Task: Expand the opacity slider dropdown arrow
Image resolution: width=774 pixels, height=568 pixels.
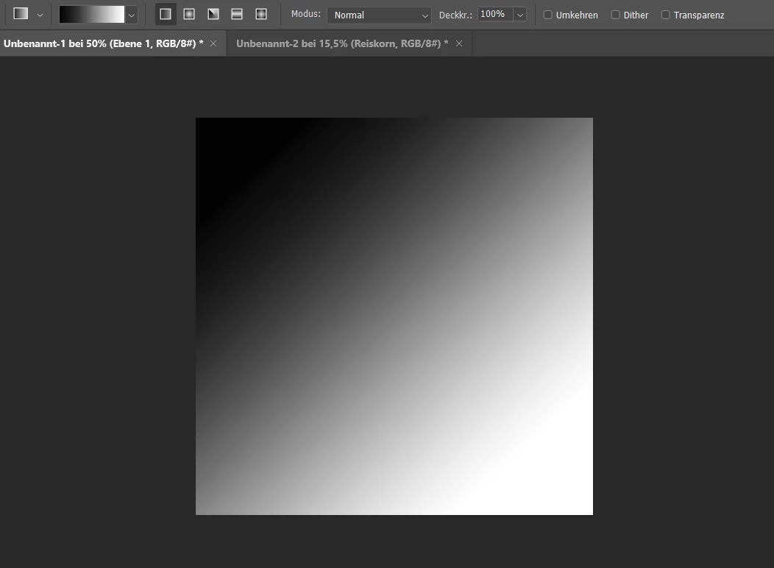Action: 519,15
